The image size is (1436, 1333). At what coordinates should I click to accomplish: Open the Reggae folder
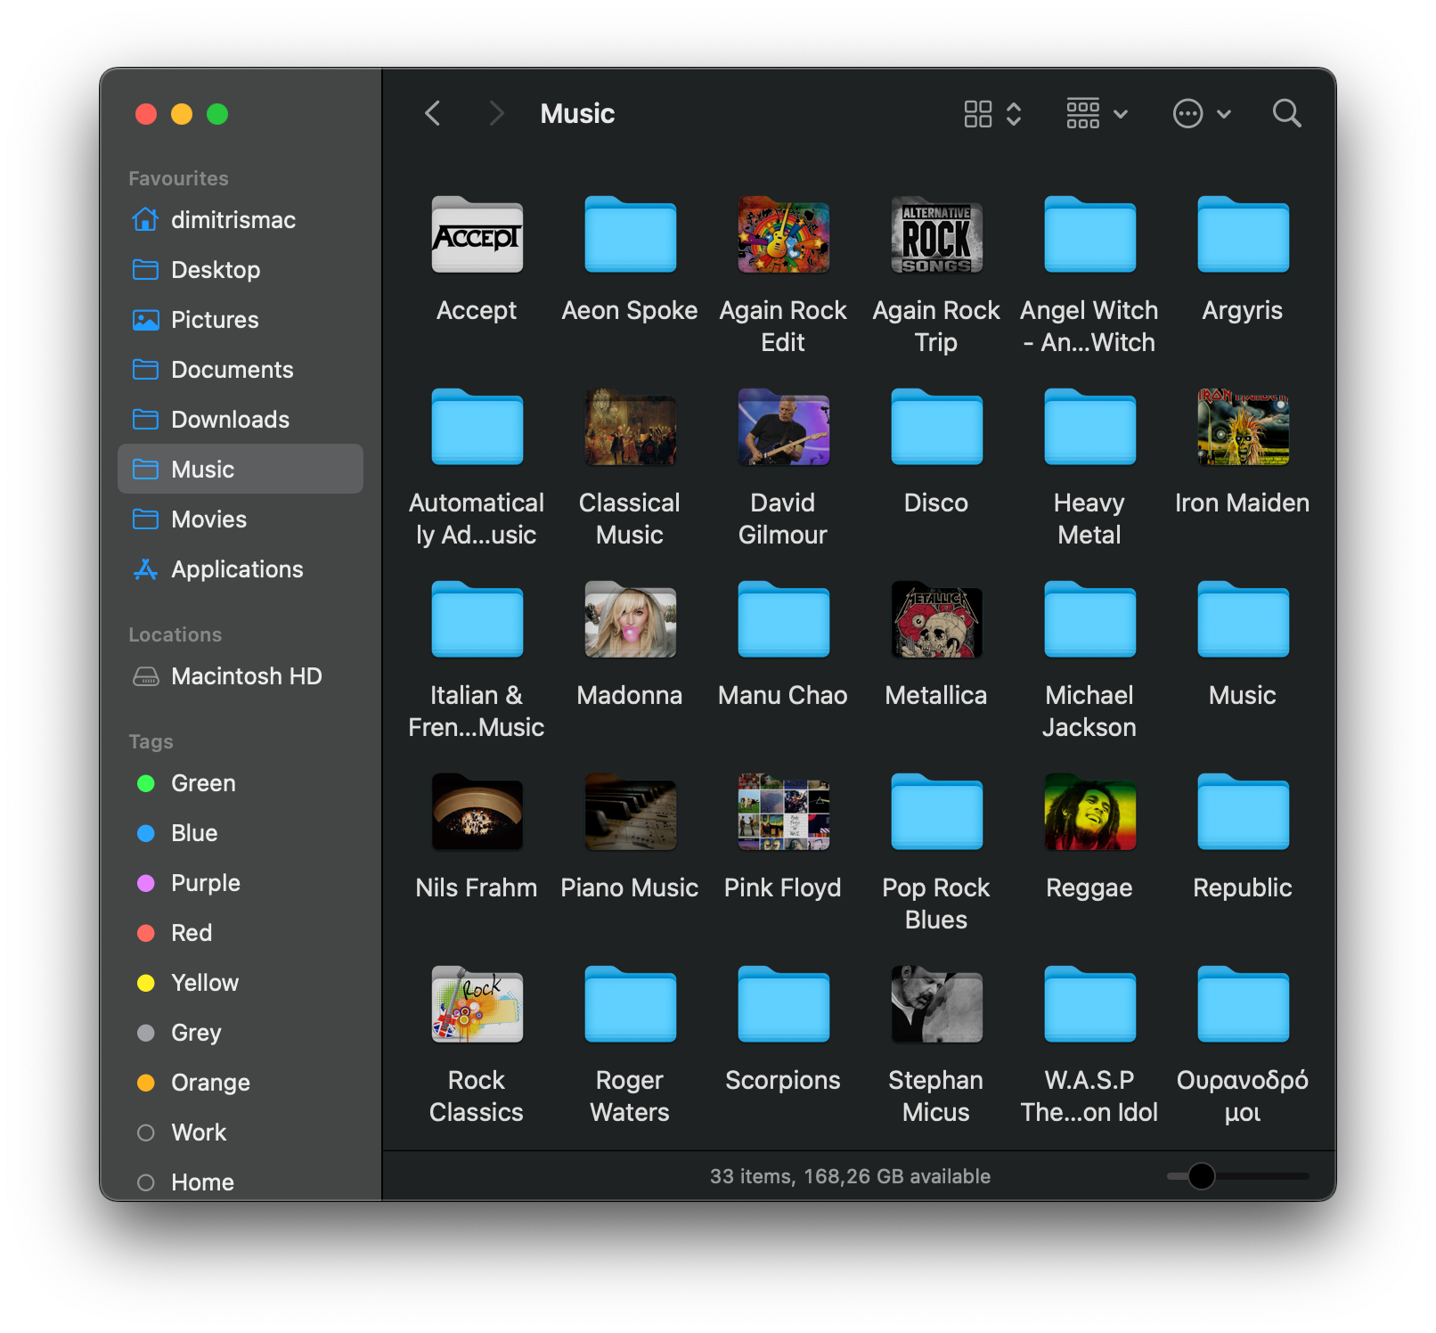click(1089, 812)
